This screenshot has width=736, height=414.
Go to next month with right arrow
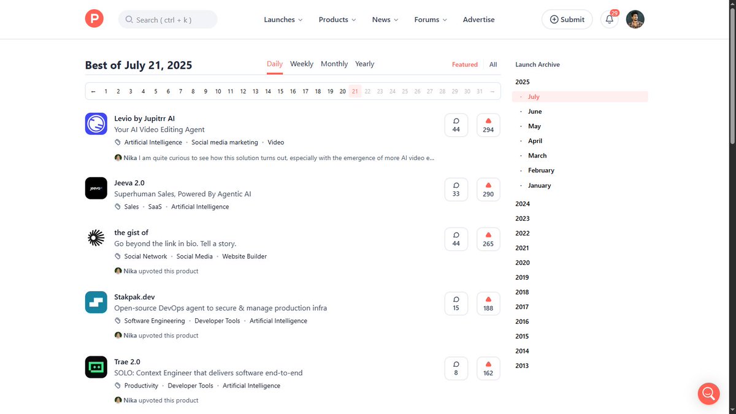[493, 91]
